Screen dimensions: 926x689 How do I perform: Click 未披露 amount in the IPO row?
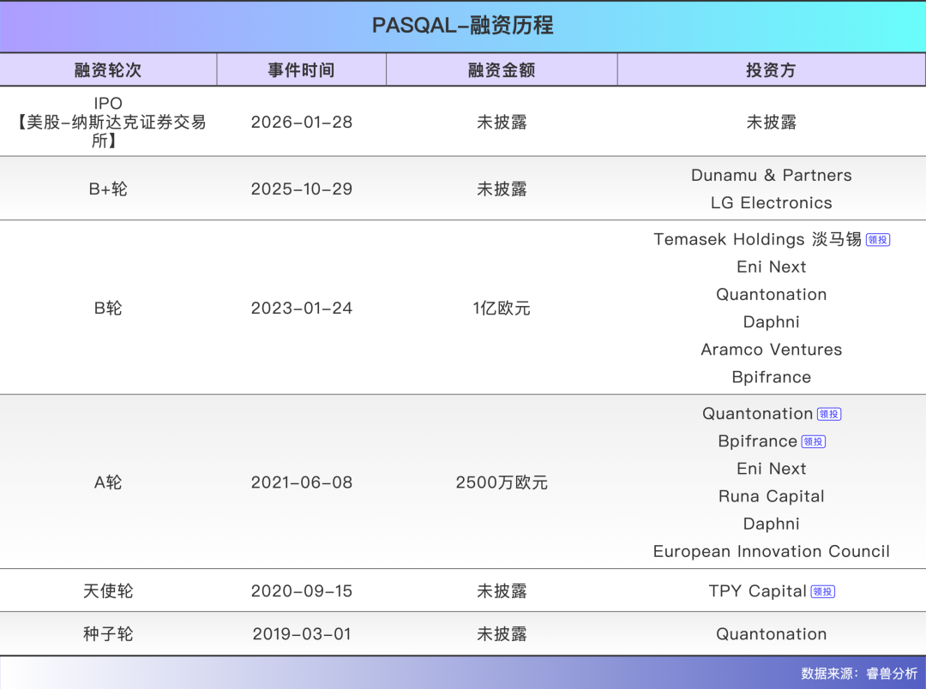pyautogui.click(x=502, y=123)
